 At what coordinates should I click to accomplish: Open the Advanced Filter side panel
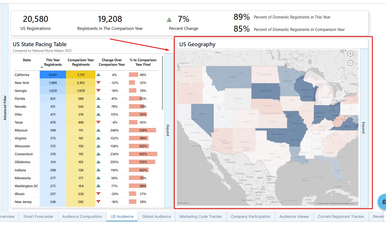point(5,108)
